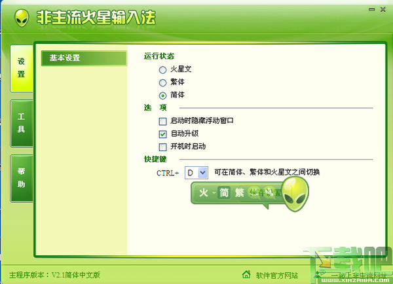The width and height of the screenshot is (393, 284).
Task: Click the house icon beside 软件官方网站
Action: [x=246, y=274]
